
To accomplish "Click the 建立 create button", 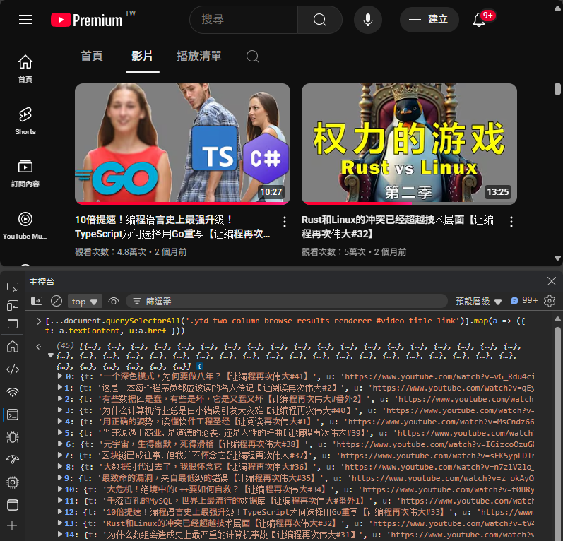I will [x=429, y=20].
